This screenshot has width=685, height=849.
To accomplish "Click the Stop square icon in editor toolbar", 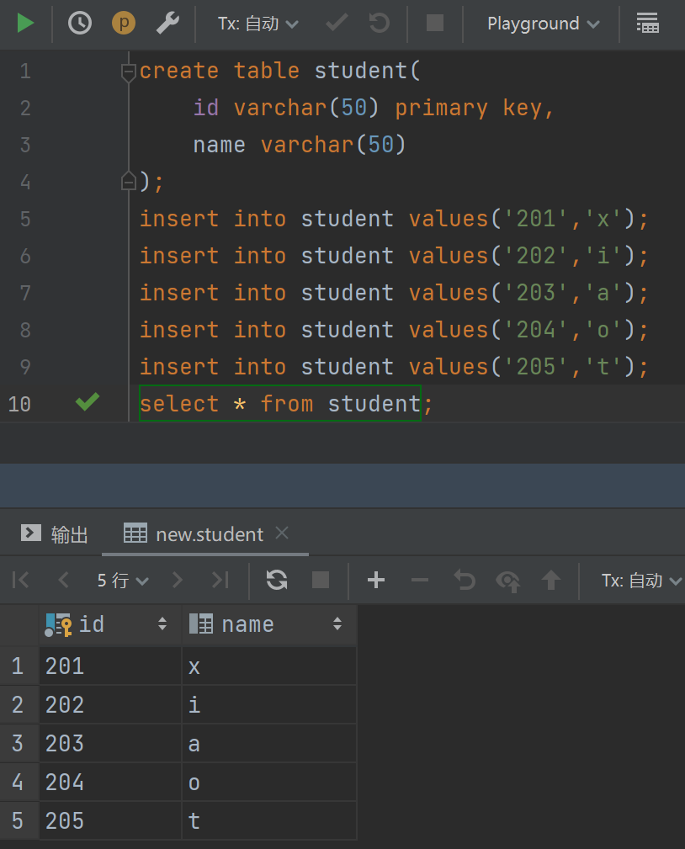I will click(435, 24).
